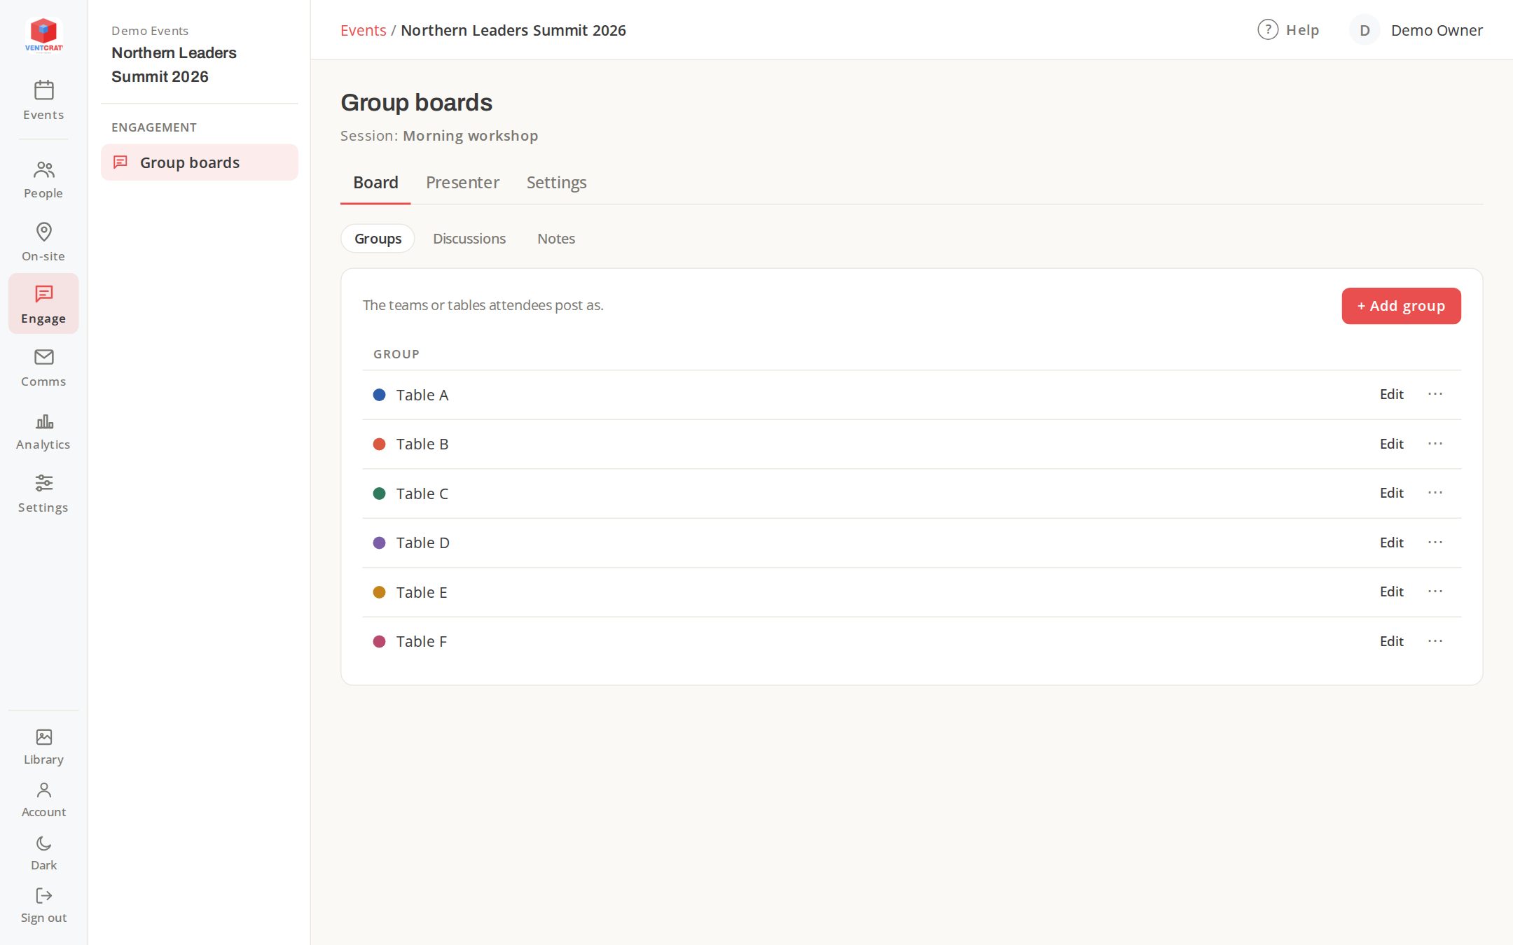Click the Add group button
The image size is (1513, 945).
coord(1401,306)
